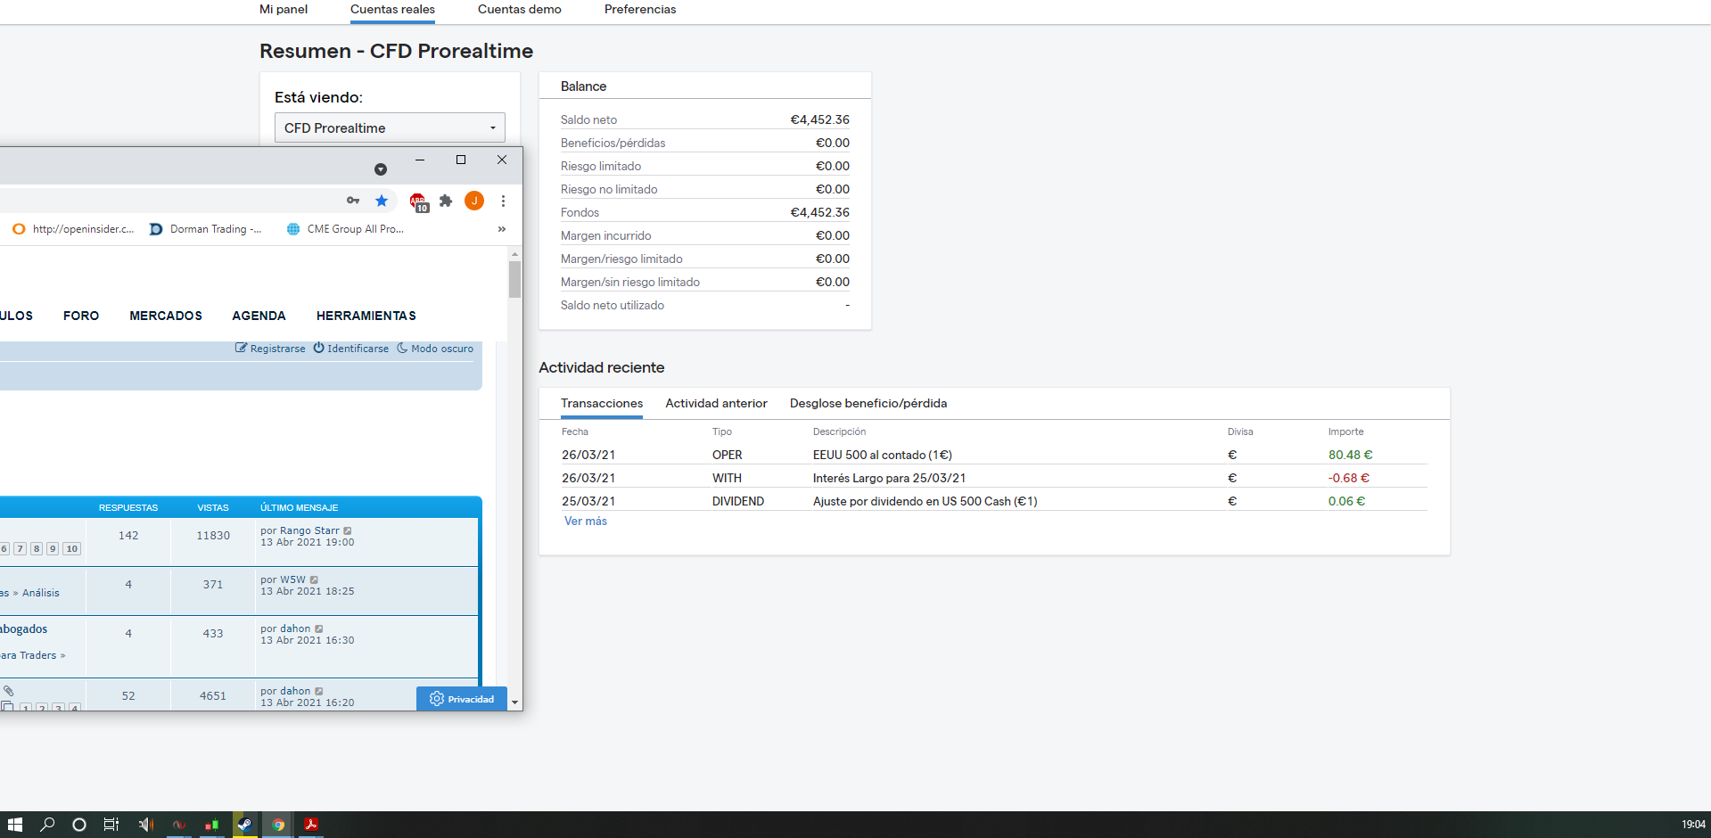Click the saved password key icon in Chrome
Viewport: 1711px width, 838px height.
coord(353,201)
